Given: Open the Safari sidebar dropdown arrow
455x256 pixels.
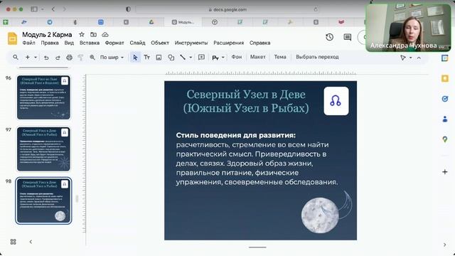Looking at the screenshot, I should (x=43, y=9).
